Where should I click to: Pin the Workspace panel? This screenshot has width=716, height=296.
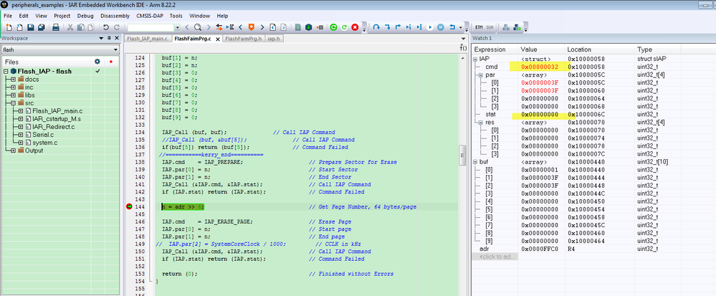[109, 39]
